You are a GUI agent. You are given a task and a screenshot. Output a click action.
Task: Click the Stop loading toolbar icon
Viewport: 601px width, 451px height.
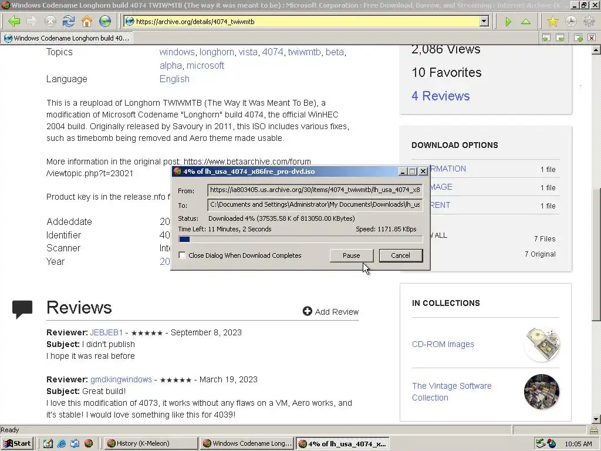50,22
